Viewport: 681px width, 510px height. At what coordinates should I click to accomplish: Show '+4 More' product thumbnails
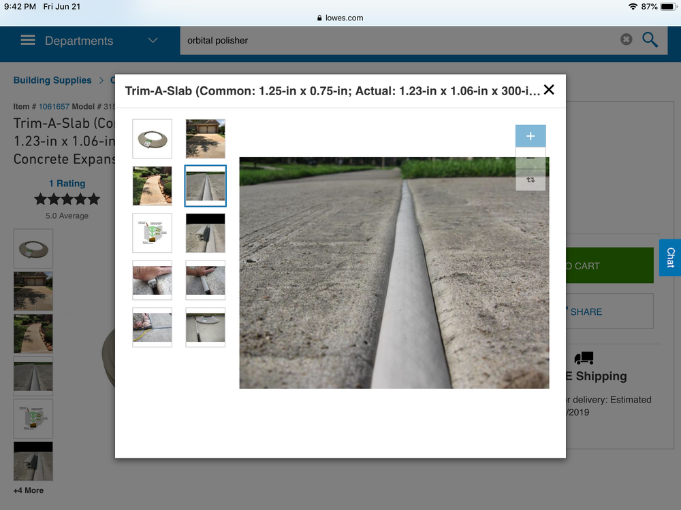pos(28,490)
